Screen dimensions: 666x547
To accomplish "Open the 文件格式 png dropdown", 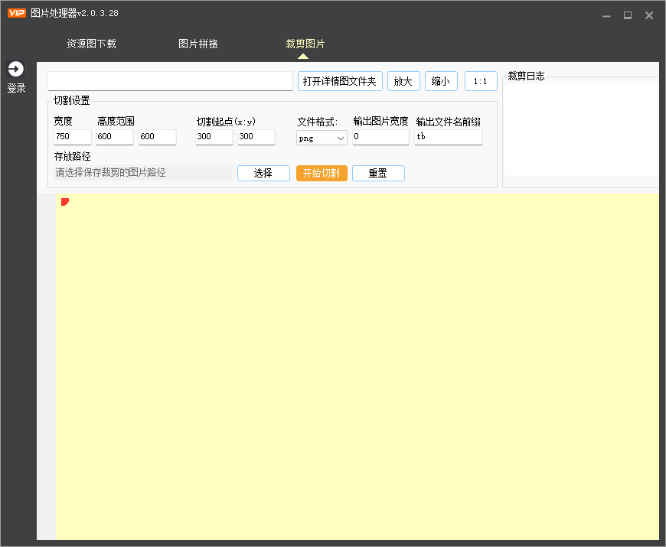I will (322, 138).
